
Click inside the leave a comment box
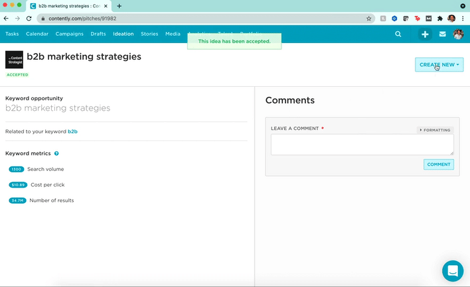(362, 144)
